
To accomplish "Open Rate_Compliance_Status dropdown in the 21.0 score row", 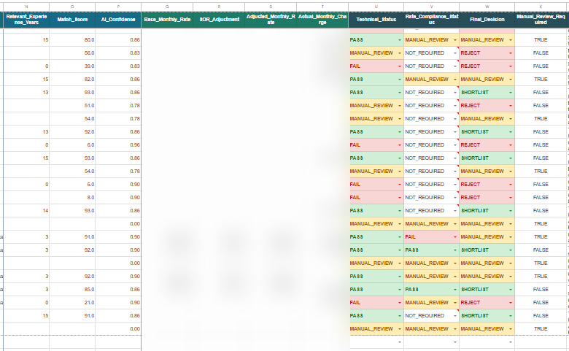I will click(455, 303).
